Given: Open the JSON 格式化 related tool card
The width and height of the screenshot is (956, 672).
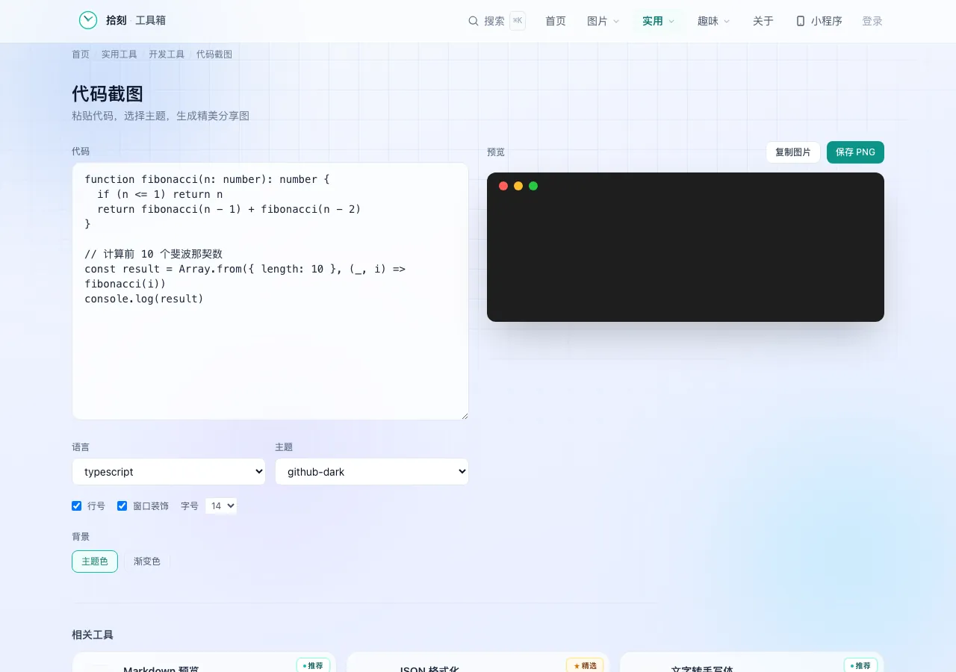Looking at the screenshot, I should (478, 662).
